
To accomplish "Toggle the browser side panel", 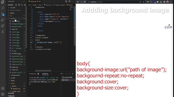I will [x=164, y=2].
